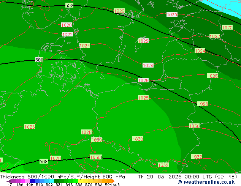Screen dimensions: 241x186
Task: Click the 568 height contour label
Action: (x=44, y=161)
